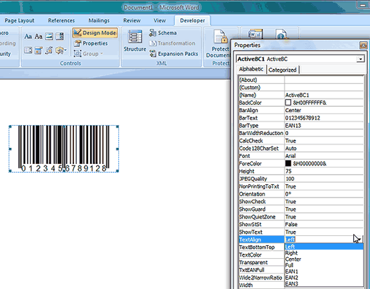Select the TextBottomTop property row
The width and height of the screenshot is (370, 289).
(262, 247)
